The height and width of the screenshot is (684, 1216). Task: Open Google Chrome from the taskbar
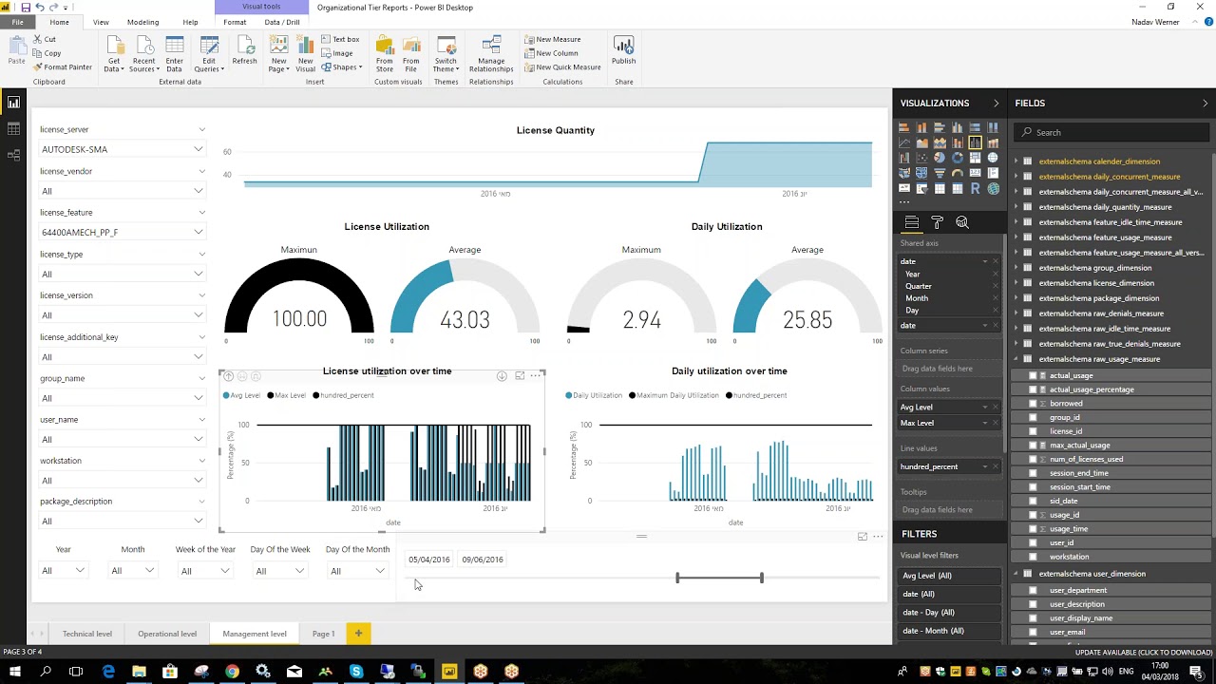click(232, 672)
